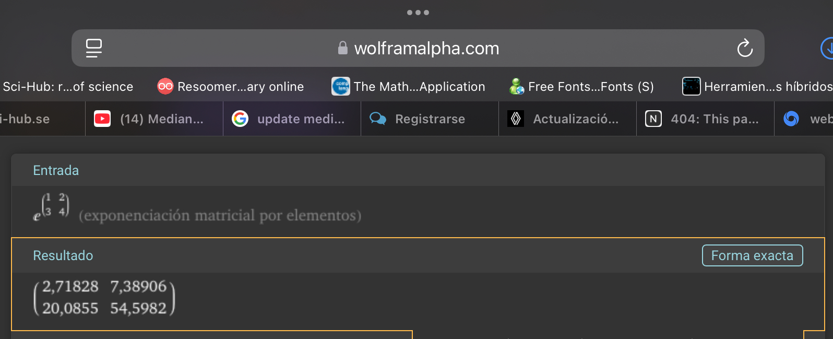833x339 pixels.
Task: Click the lock icon in address bar
Action: 343,48
